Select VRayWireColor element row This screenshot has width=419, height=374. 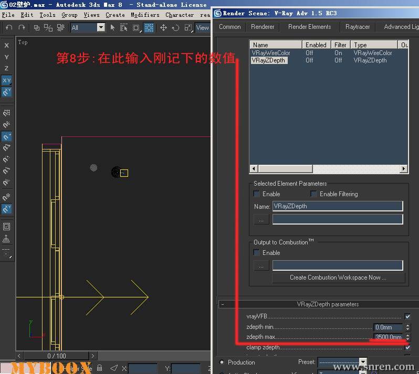click(x=329, y=53)
